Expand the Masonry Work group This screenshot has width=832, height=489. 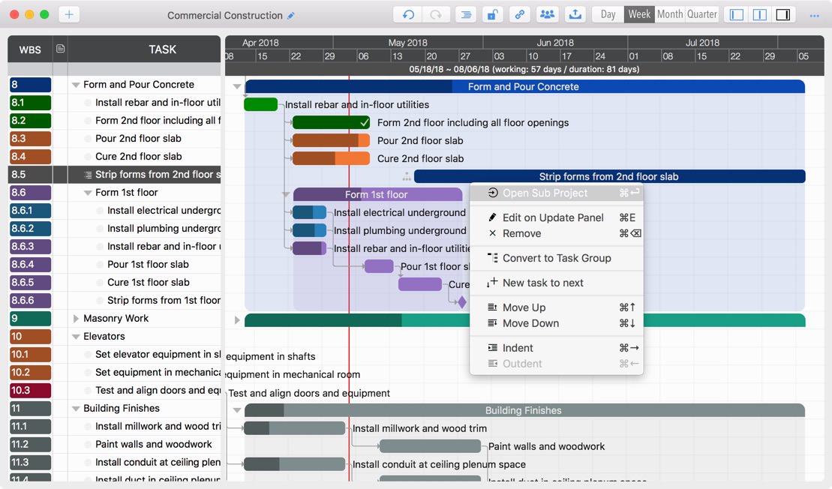click(76, 319)
